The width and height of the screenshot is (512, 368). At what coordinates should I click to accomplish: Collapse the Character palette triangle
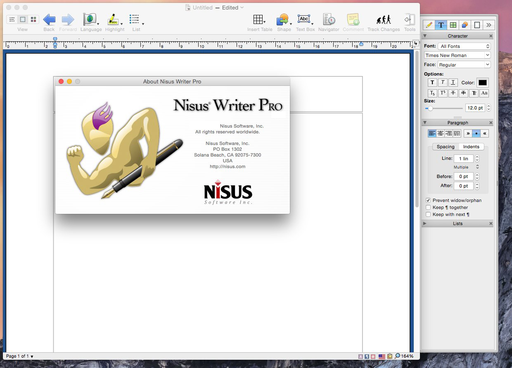click(x=425, y=36)
